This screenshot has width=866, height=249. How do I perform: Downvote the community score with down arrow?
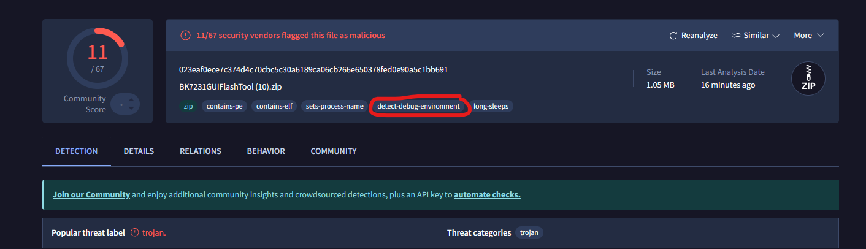click(131, 109)
